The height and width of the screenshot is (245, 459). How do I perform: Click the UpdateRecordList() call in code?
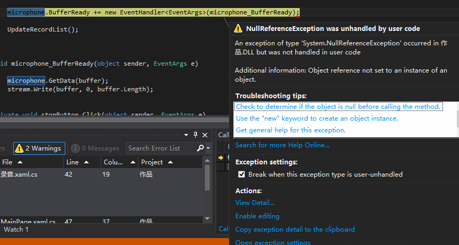[x=43, y=29]
